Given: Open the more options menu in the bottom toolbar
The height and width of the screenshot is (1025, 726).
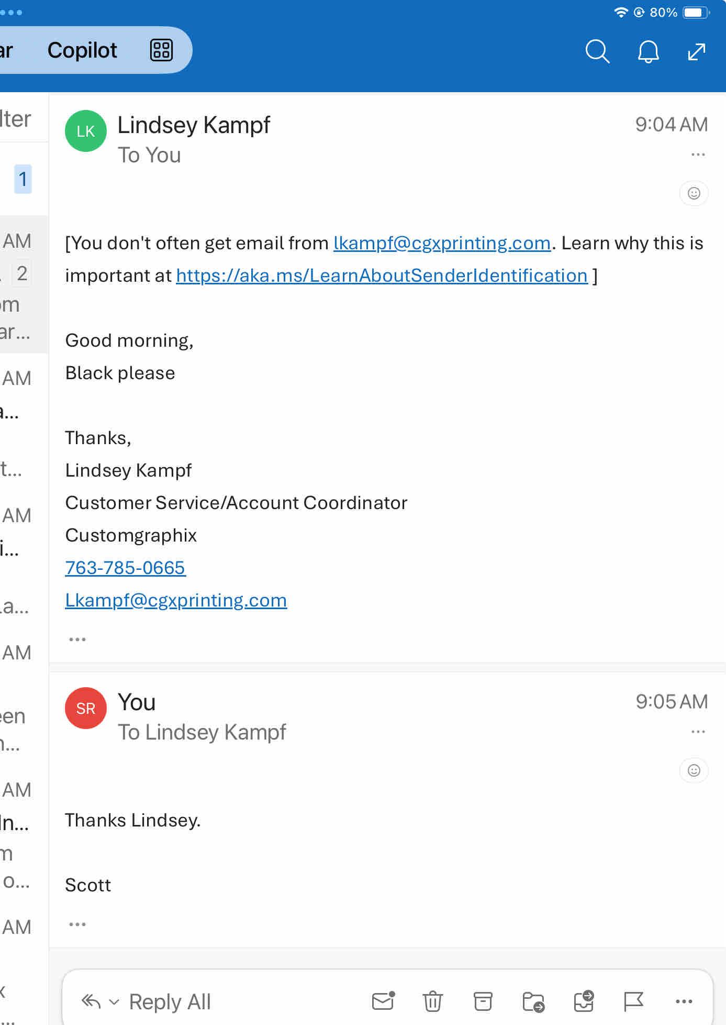Looking at the screenshot, I should (x=684, y=1001).
